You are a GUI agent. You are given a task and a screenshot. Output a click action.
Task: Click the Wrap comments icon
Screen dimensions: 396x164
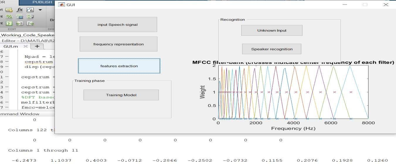coord(30,17)
